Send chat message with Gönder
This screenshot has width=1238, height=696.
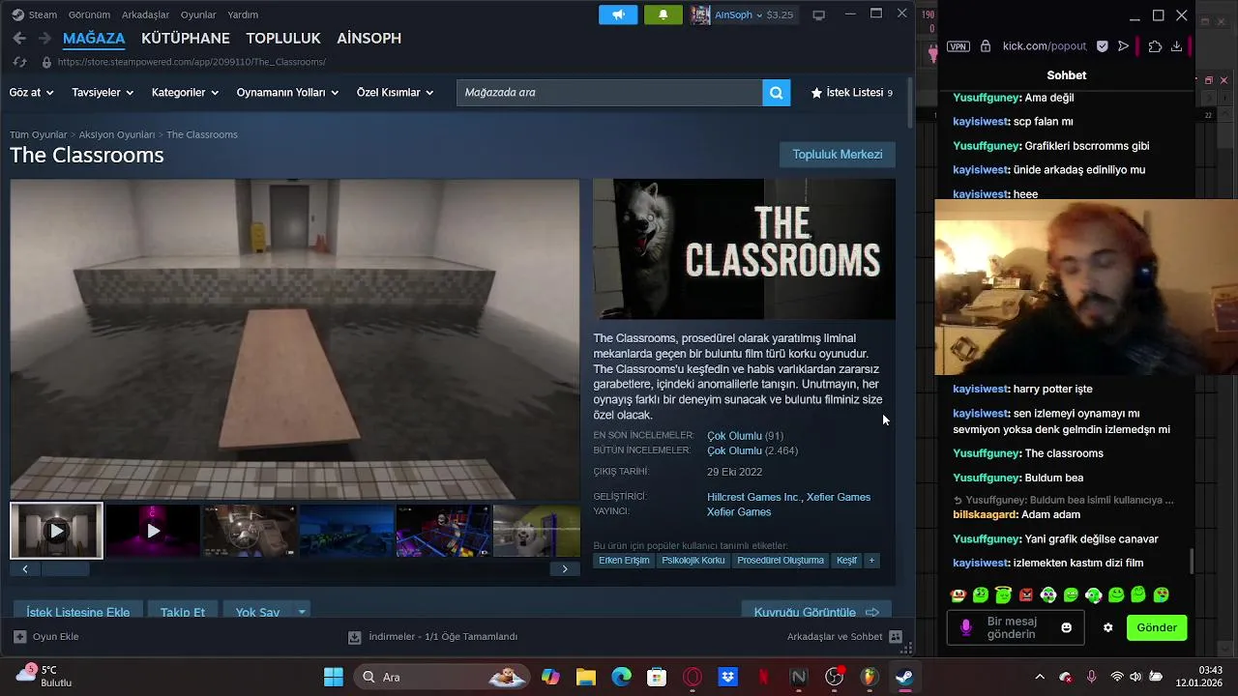coord(1157,627)
